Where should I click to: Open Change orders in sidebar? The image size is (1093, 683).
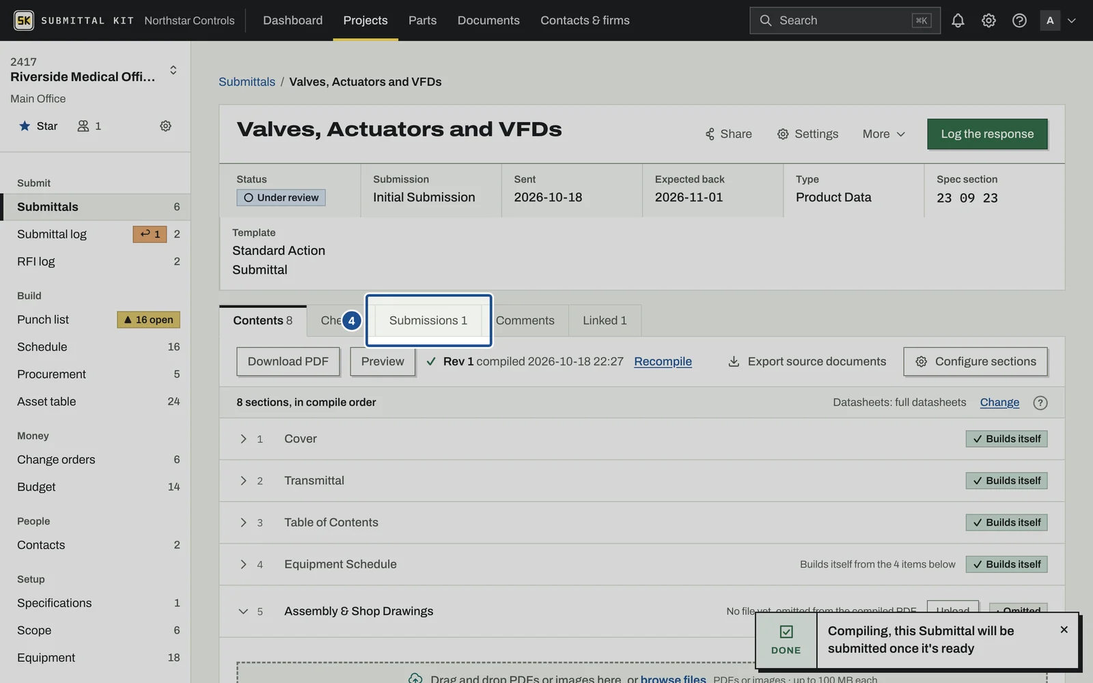96,460
